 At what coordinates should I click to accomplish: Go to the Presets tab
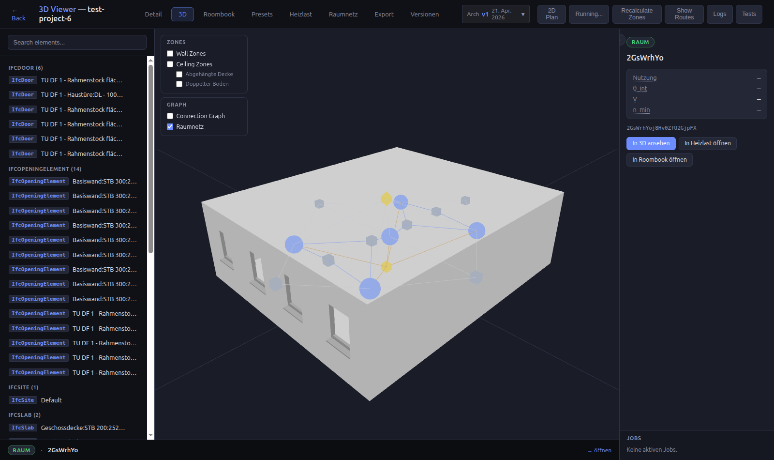pyautogui.click(x=262, y=15)
